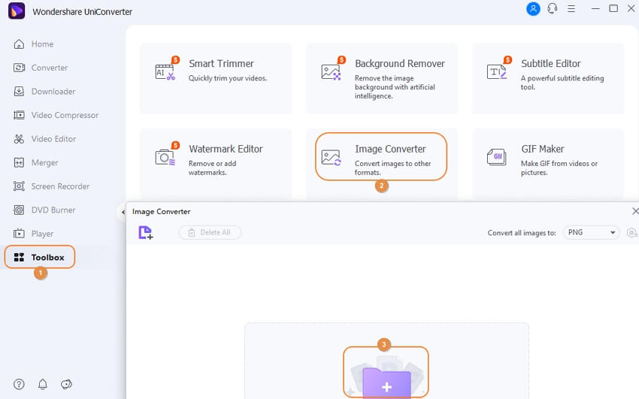The height and width of the screenshot is (399, 639).
Task: Open the hamburger menu in title bar
Action: click(x=571, y=8)
